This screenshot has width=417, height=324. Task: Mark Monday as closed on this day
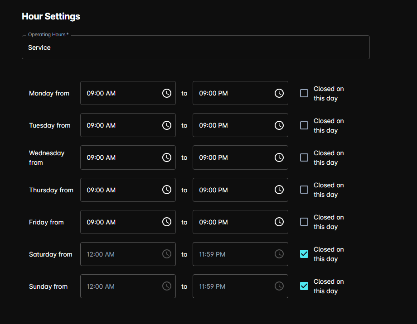tap(304, 93)
